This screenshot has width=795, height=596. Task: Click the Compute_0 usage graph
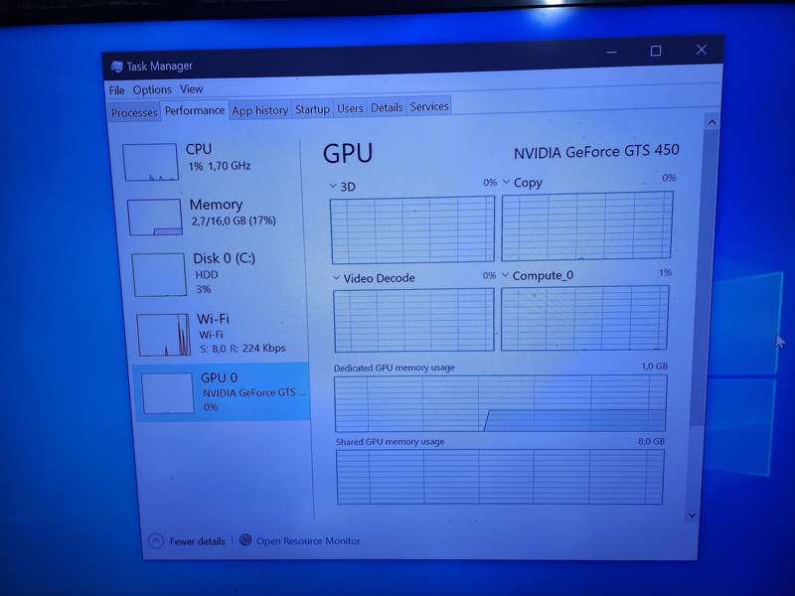[584, 318]
